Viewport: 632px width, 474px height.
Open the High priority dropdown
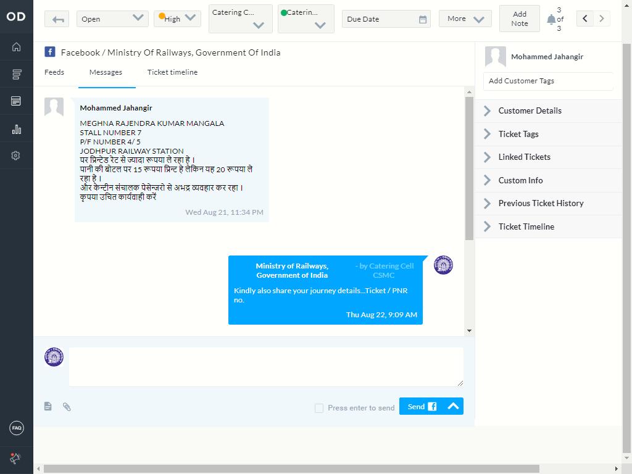click(177, 19)
